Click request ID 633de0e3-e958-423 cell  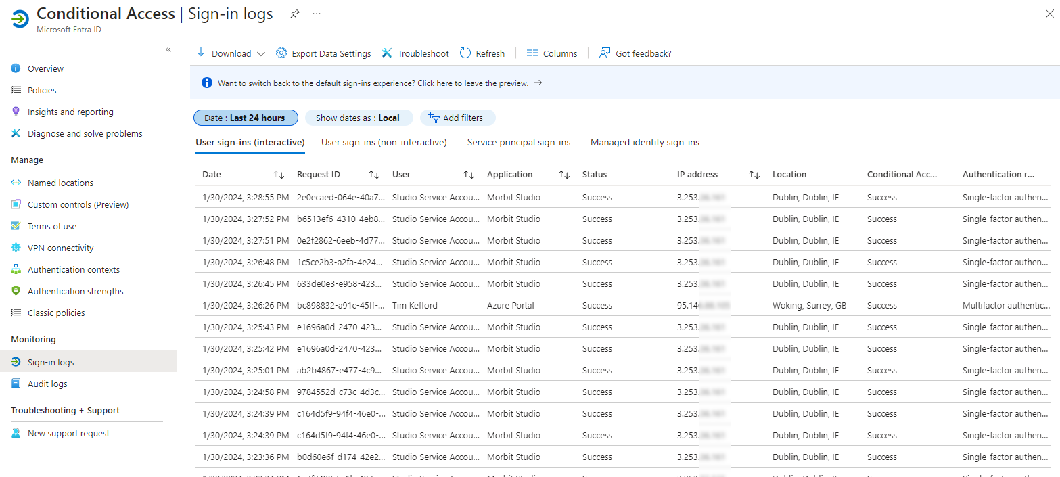point(341,284)
